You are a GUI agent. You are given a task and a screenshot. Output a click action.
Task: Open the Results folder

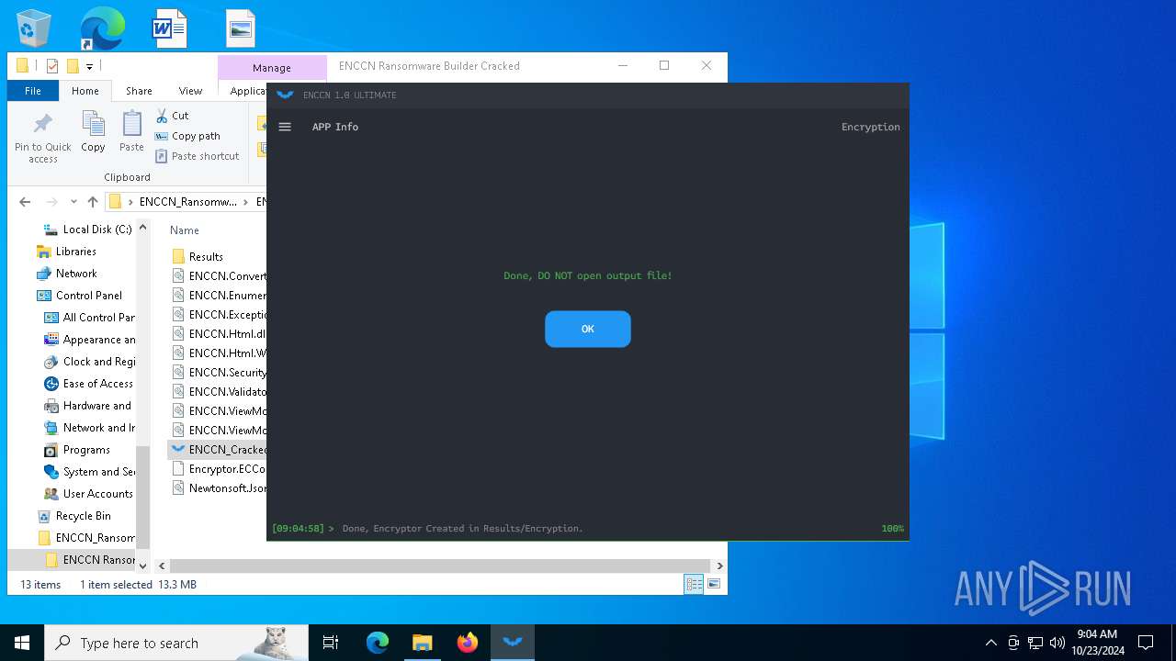(x=198, y=257)
